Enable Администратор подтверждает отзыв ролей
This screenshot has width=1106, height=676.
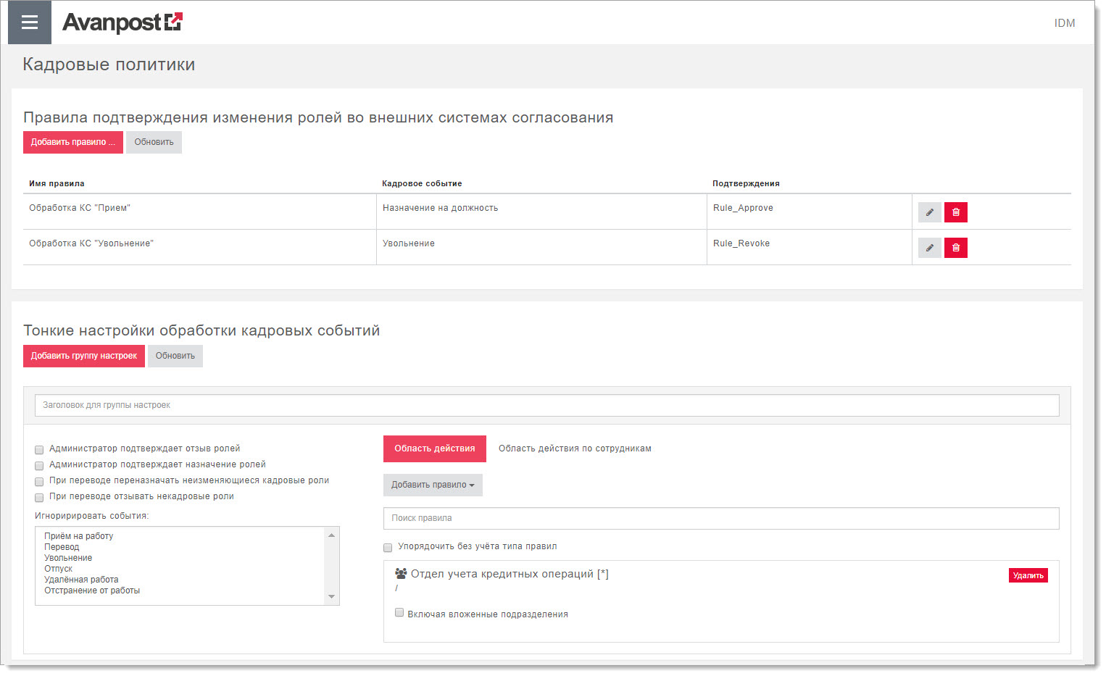click(x=40, y=450)
